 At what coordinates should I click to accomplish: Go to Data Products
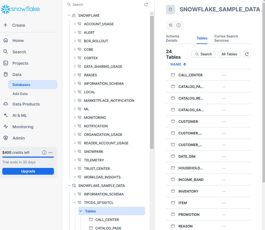[26, 104]
